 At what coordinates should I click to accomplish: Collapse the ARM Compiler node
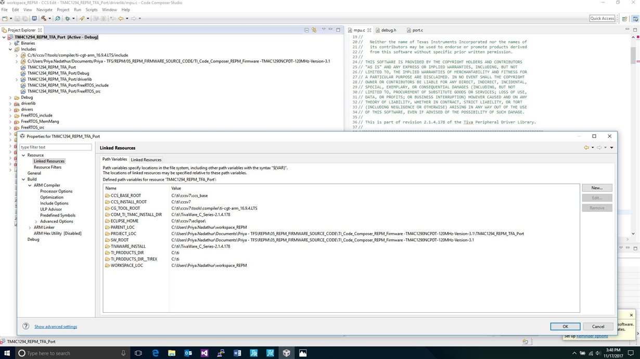[30, 185]
